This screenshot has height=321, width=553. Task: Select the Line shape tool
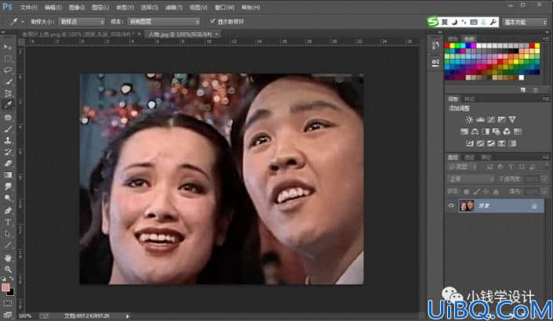click(8, 245)
